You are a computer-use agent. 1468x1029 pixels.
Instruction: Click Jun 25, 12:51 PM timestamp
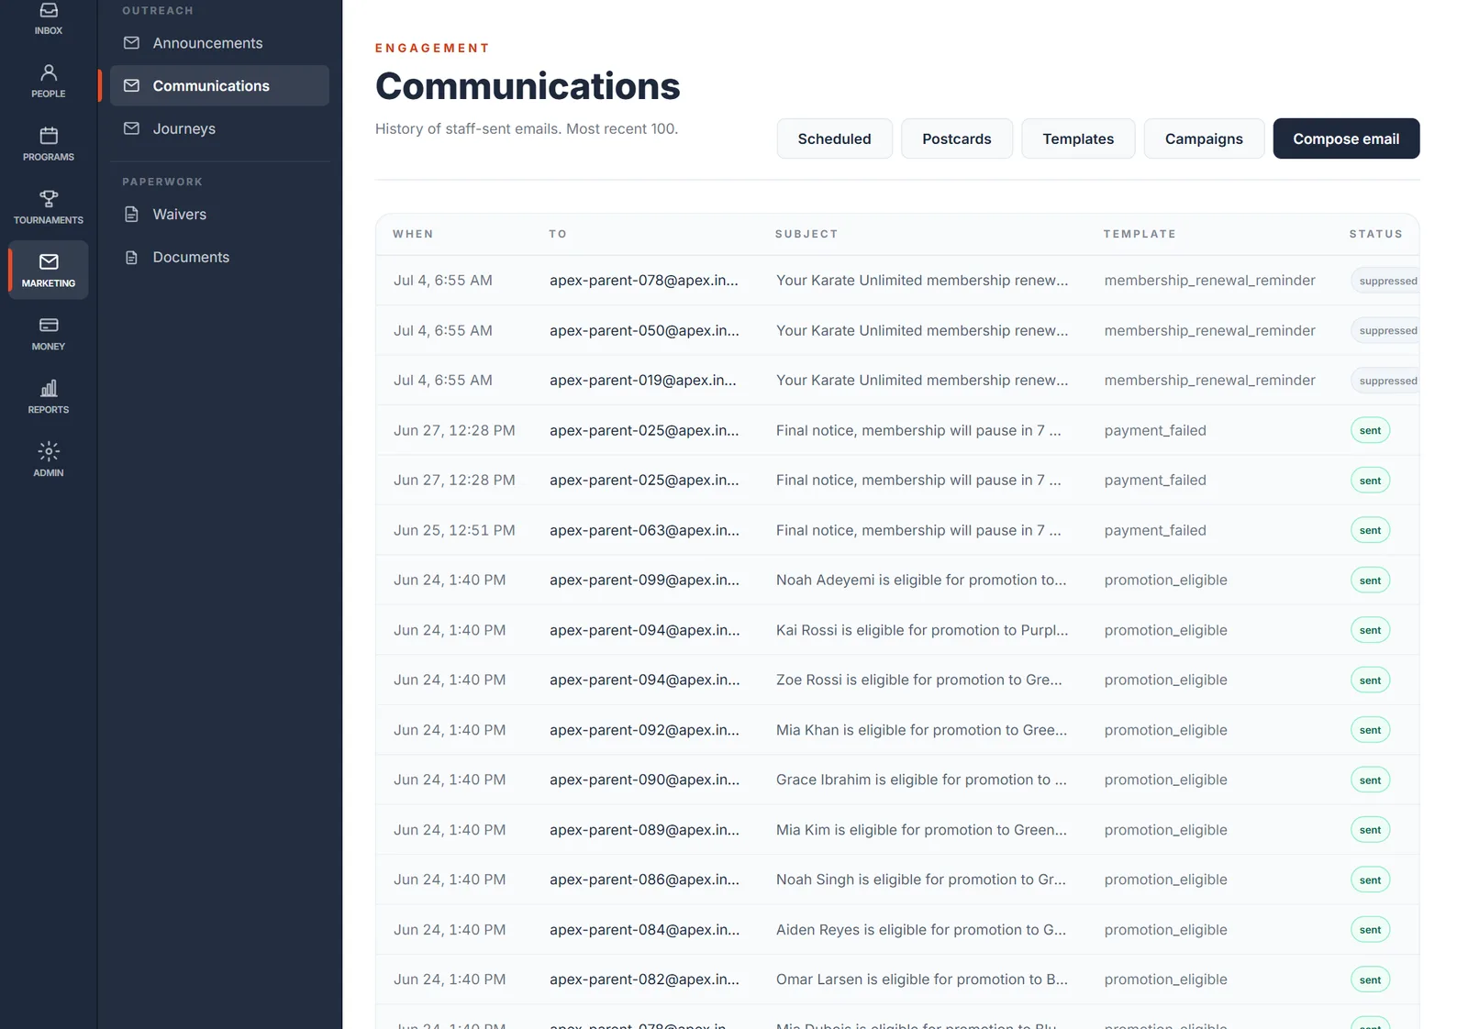[454, 530]
